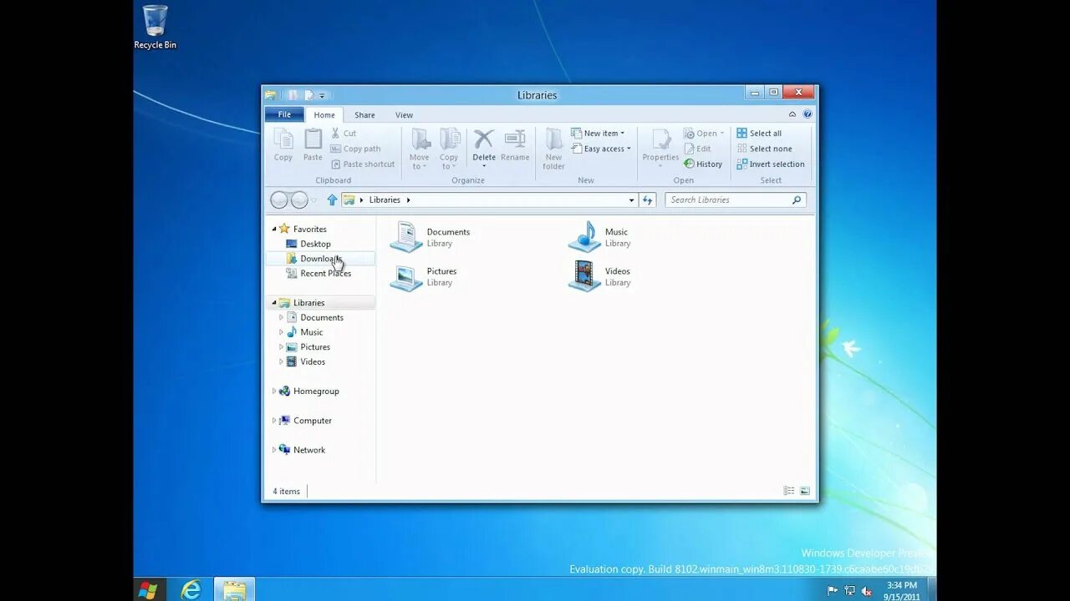Click the Libraries breadcrumb in address bar
Image resolution: width=1070 pixels, height=601 pixels.
(385, 200)
